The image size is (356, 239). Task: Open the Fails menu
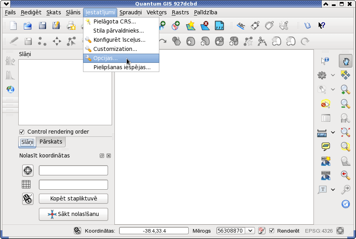(10, 12)
